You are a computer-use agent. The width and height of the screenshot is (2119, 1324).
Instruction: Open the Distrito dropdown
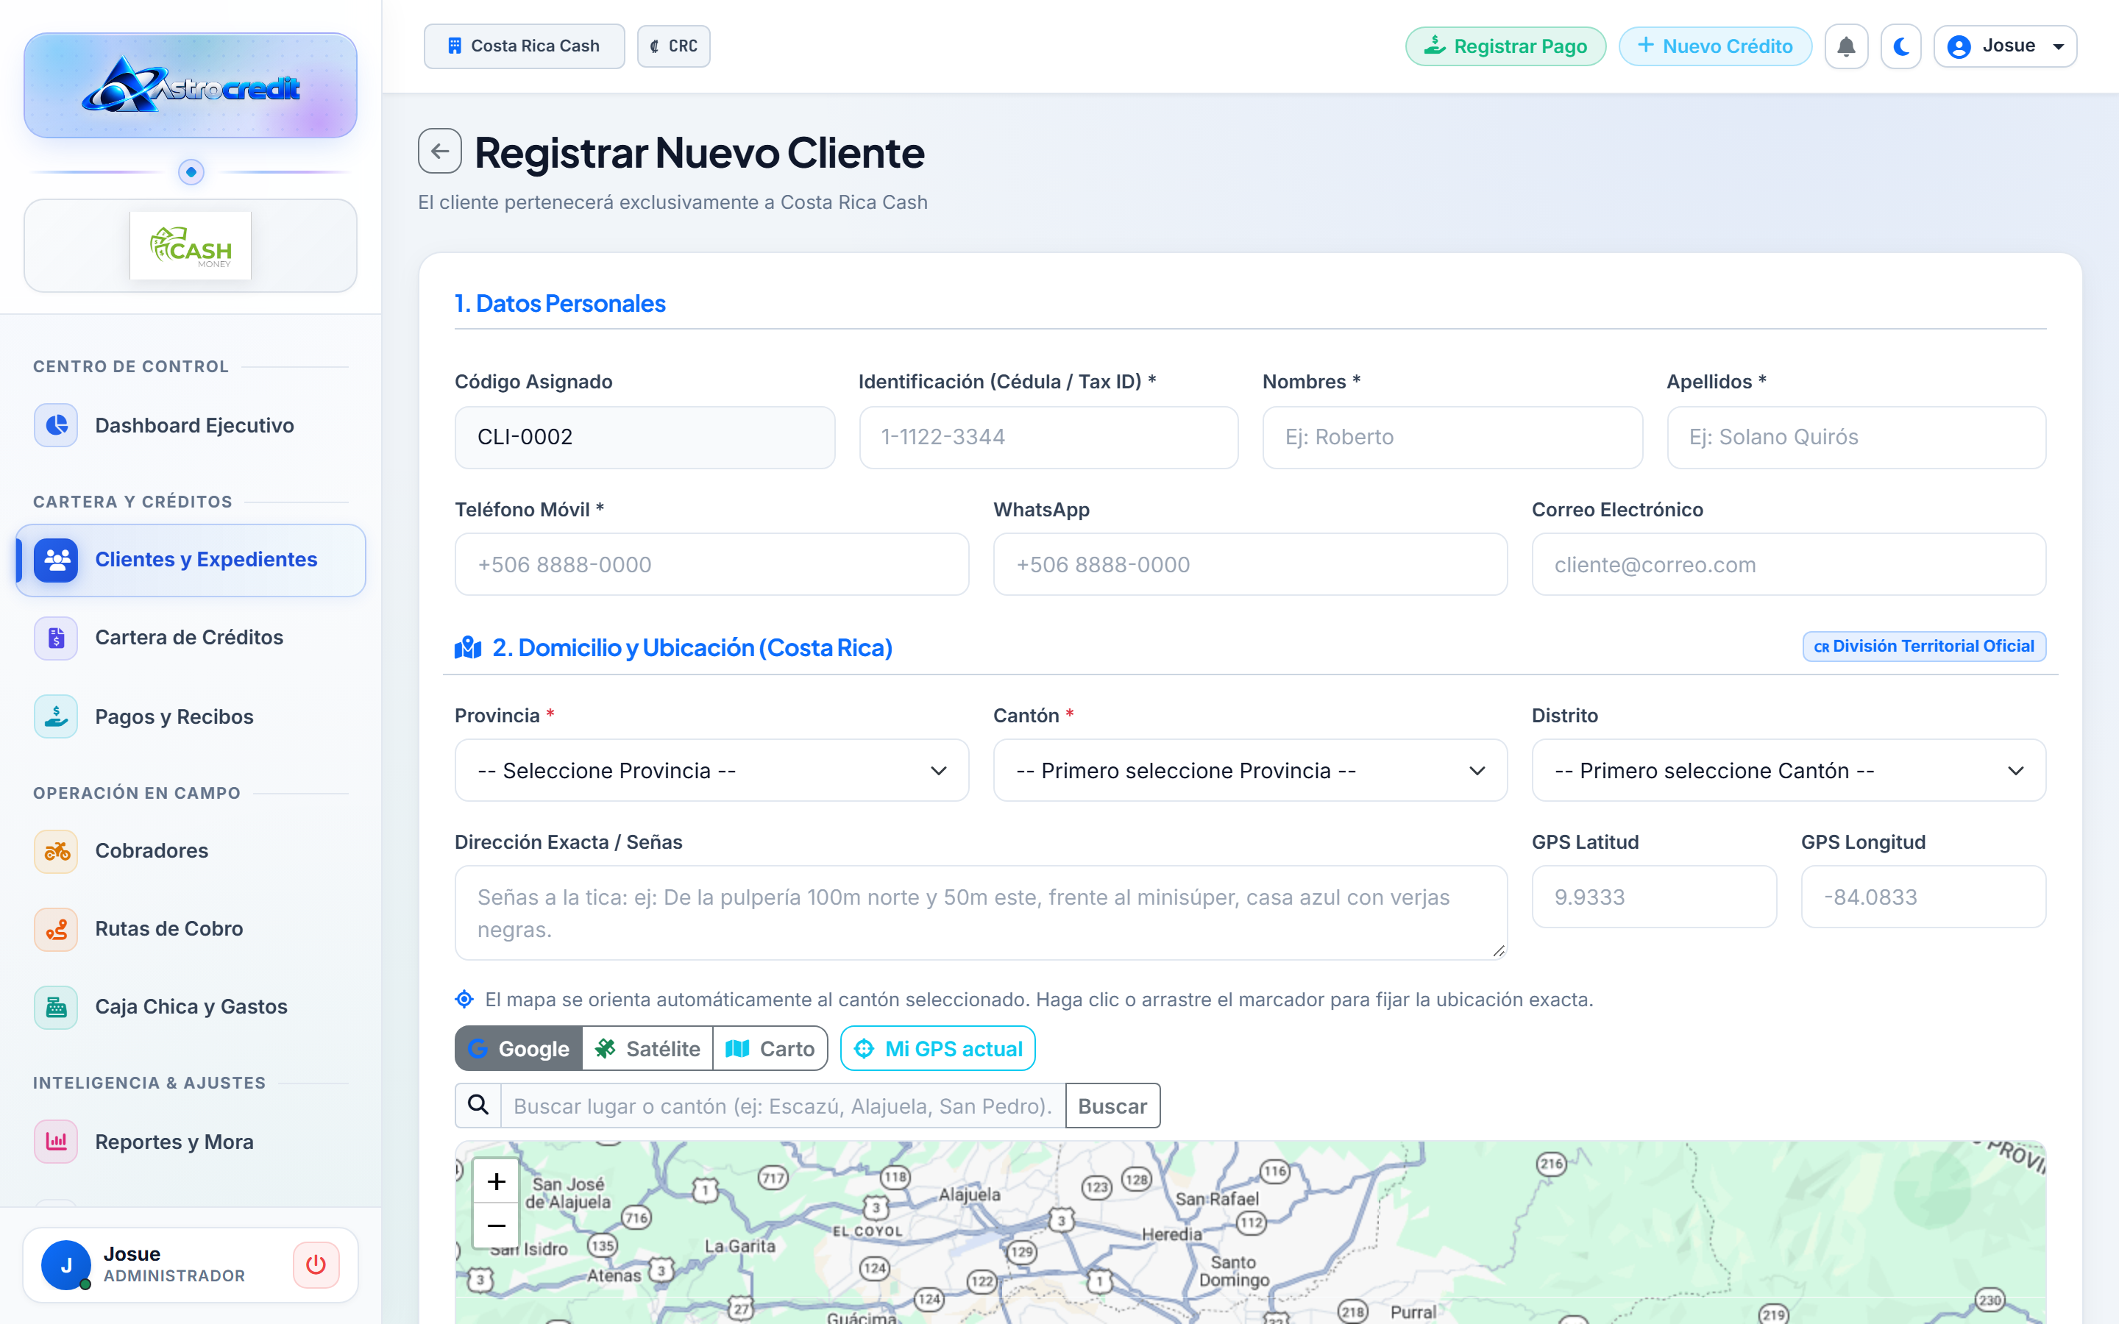1789,771
